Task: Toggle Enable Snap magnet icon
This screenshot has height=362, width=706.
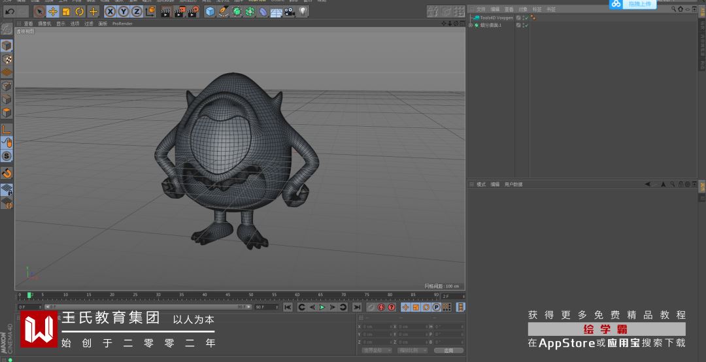Action: [7, 173]
